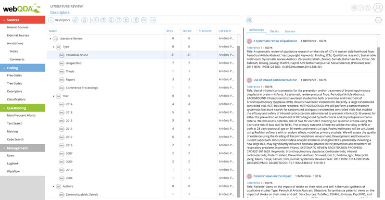This screenshot has height=200, width=385.
Task: Click the pink source icon of 'Use of inhaled corticosteroids'
Action: [249, 80]
